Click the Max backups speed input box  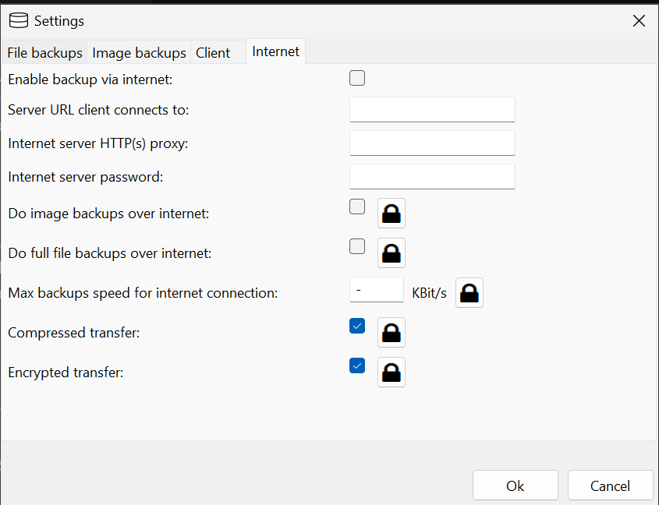pos(377,290)
